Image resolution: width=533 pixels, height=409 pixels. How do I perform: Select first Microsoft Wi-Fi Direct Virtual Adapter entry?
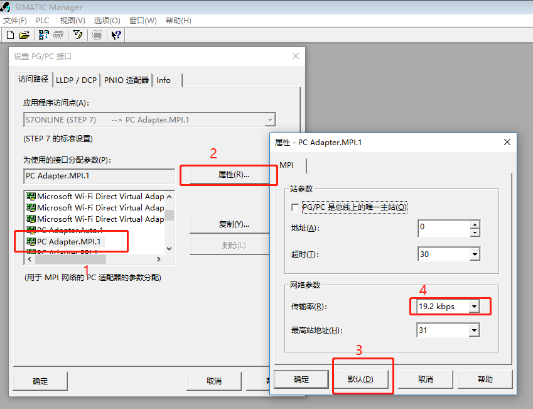[95, 197]
